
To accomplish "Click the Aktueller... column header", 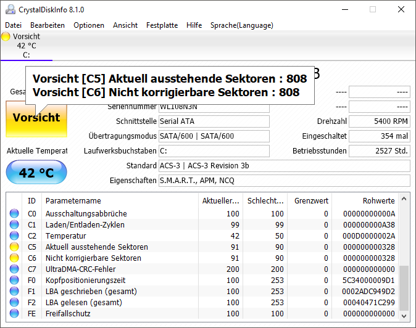I will pos(220,201).
